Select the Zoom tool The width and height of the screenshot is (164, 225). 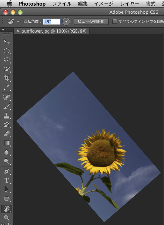point(7,218)
